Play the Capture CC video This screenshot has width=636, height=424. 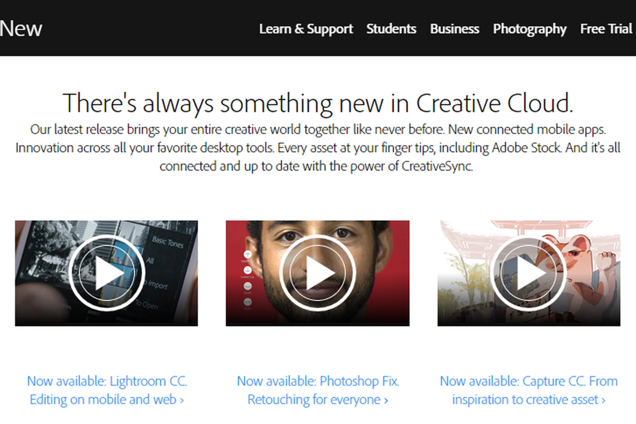pos(528,273)
